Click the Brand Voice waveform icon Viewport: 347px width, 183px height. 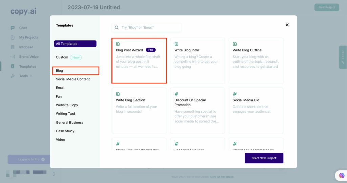13,57
